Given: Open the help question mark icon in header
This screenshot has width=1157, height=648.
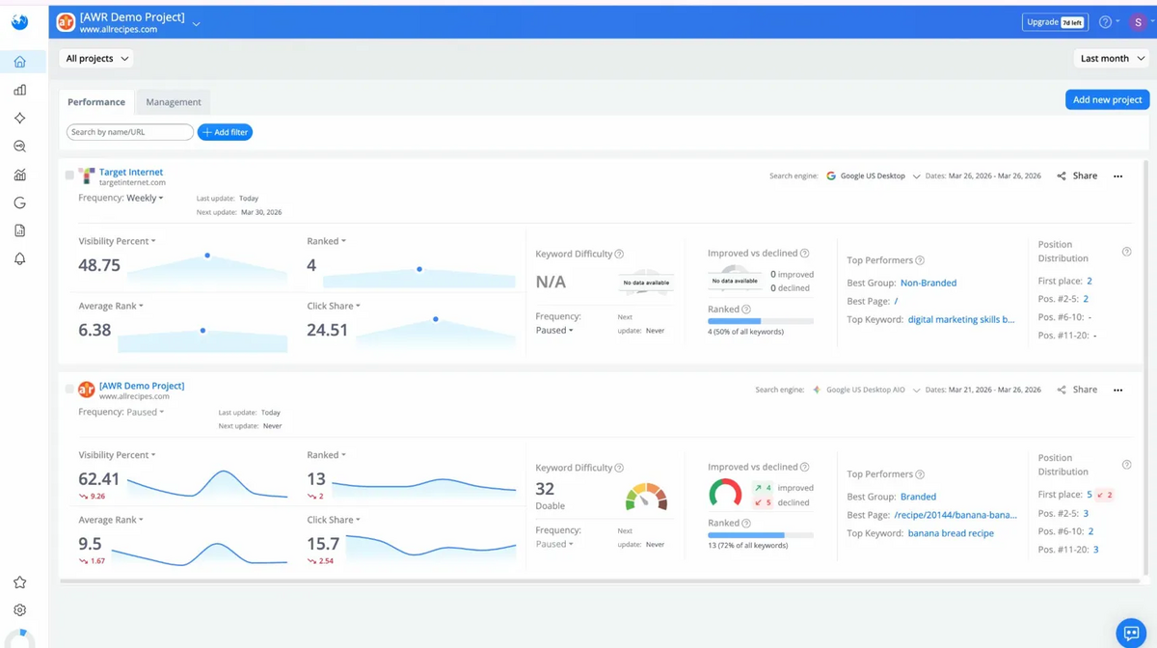Looking at the screenshot, I should (x=1105, y=21).
